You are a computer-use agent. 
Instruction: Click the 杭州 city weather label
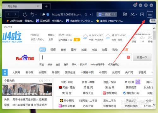click(62, 35)
